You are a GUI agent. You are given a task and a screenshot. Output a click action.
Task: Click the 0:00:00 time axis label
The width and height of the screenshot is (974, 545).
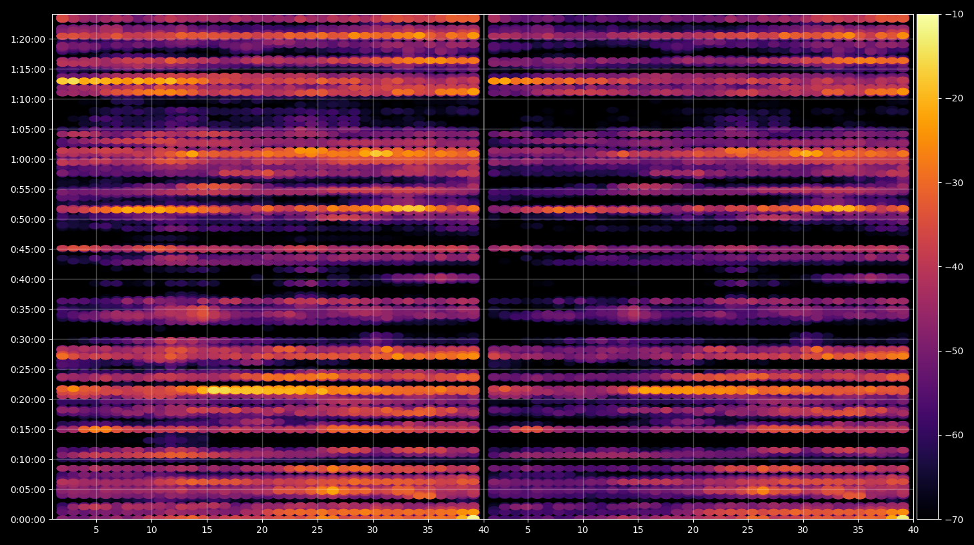pos(28,520)
